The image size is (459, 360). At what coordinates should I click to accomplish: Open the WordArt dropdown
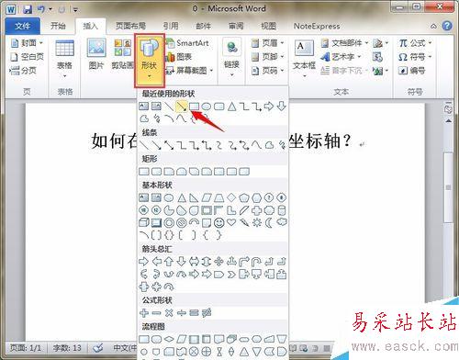click(341, 57)
